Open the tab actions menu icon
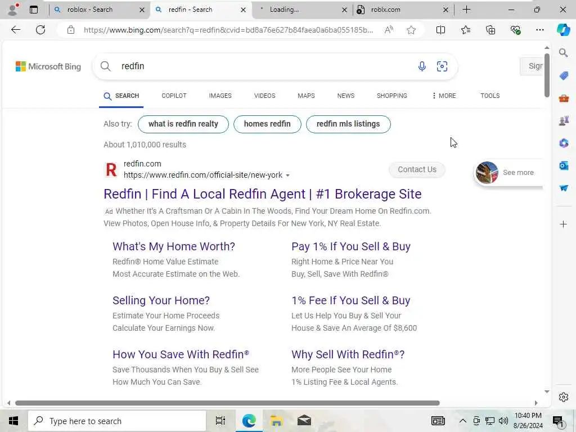The image size is (576, 432). coord(34,10)
